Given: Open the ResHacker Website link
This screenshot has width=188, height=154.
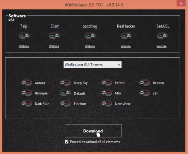Looking at the screenshot, I should click(126, 46).
